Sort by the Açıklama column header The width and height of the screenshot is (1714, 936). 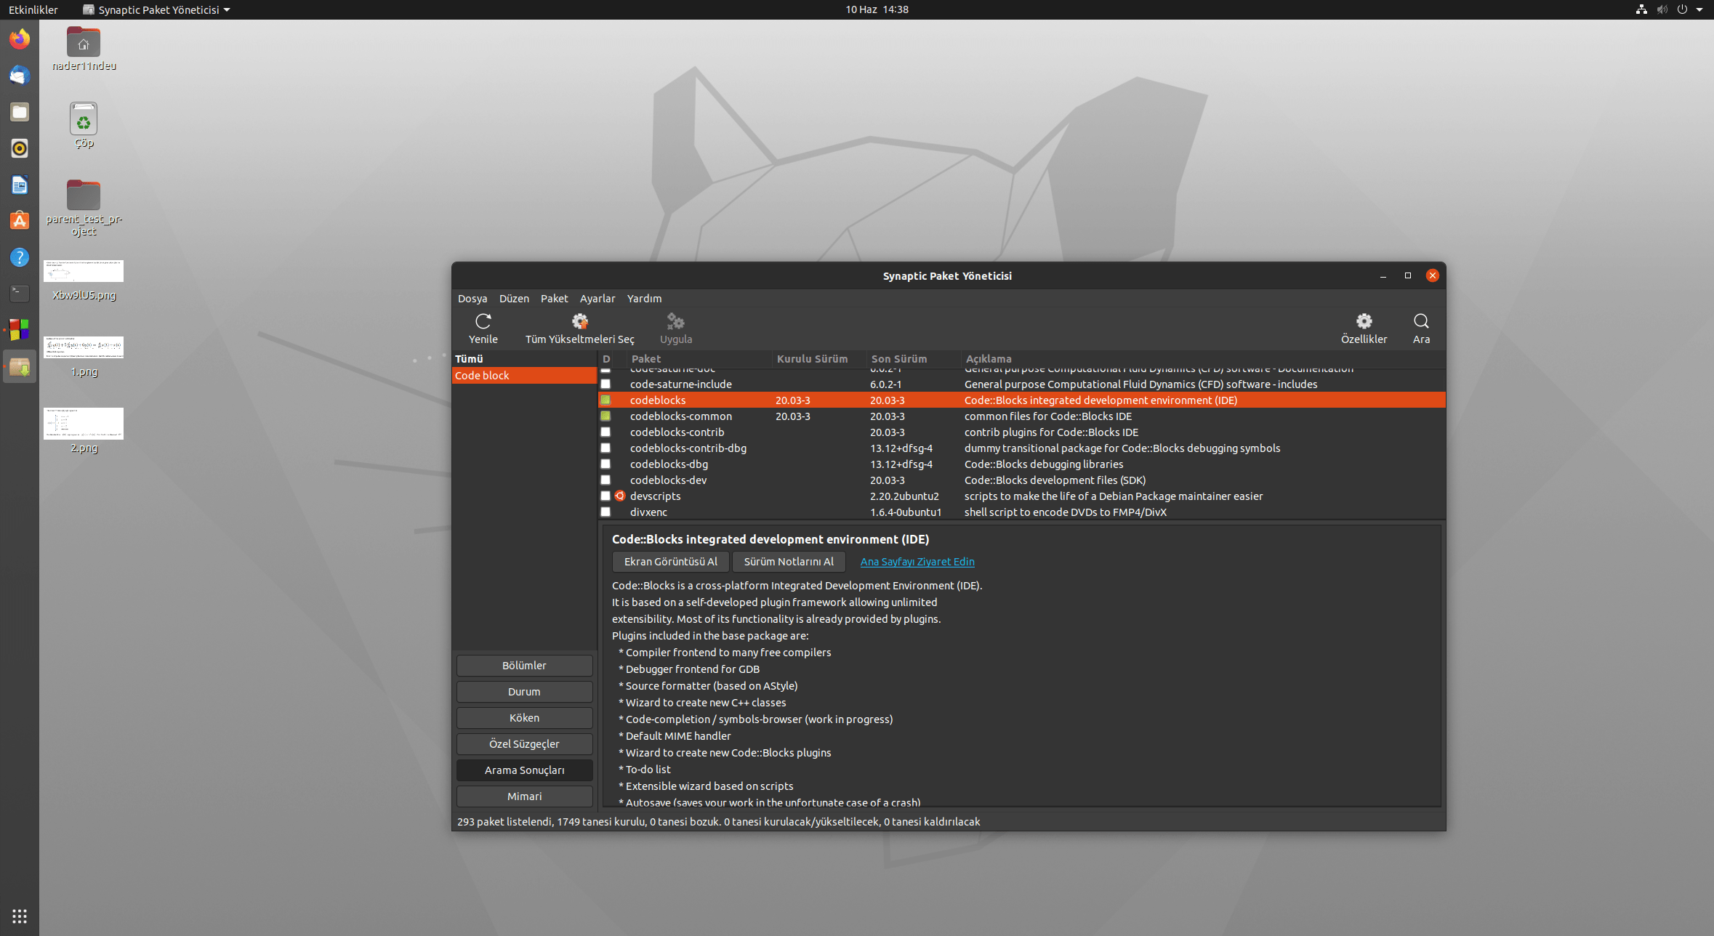click(1202, 359)
